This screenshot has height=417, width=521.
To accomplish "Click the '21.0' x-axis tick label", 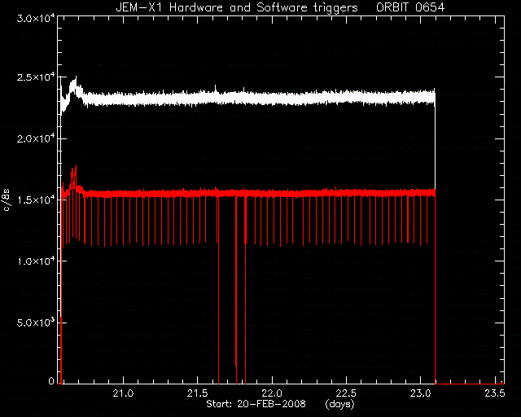I will point(123,393).
